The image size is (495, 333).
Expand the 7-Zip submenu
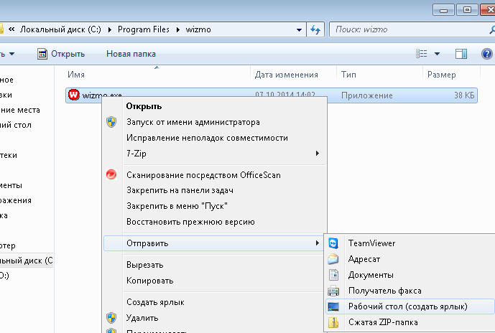[317, 154]
